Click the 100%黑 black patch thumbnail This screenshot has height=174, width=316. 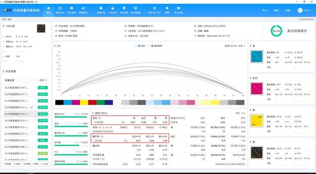41,28
